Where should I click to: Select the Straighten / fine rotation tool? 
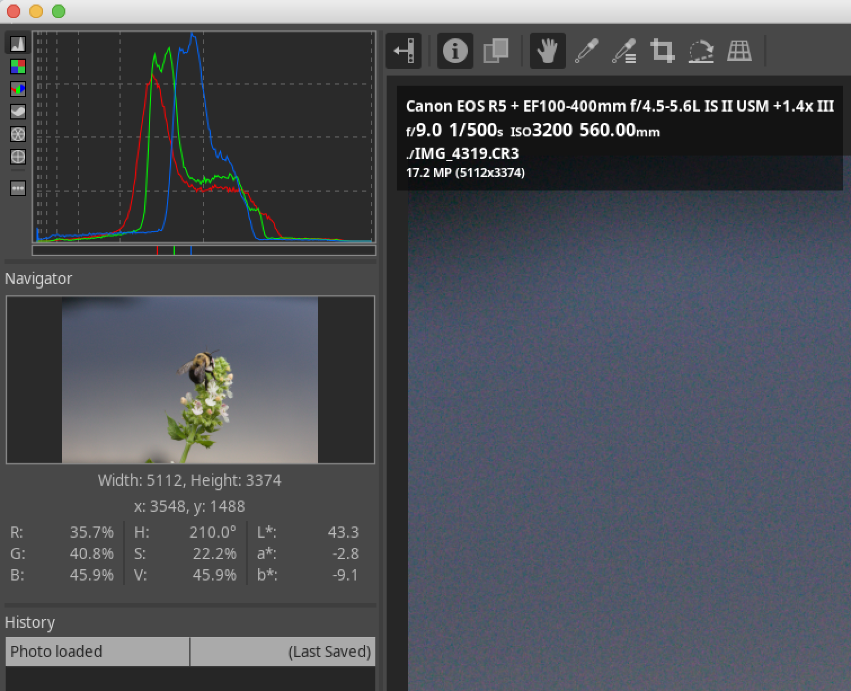[701, 51]
